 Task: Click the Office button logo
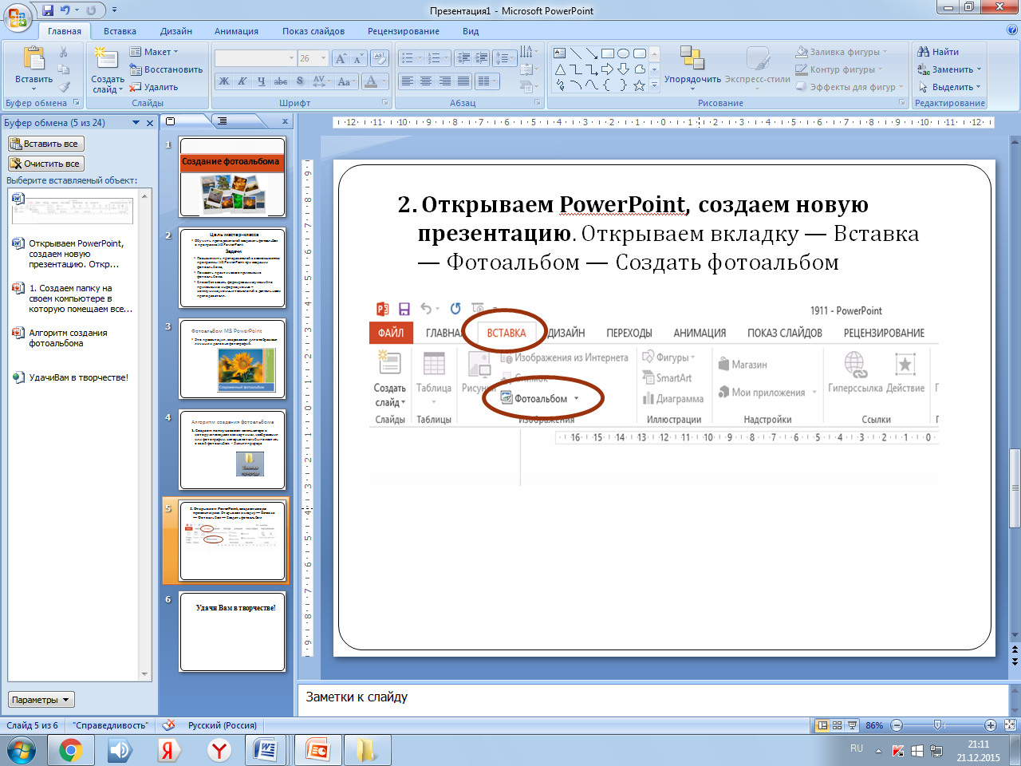(x=17, y=17)
